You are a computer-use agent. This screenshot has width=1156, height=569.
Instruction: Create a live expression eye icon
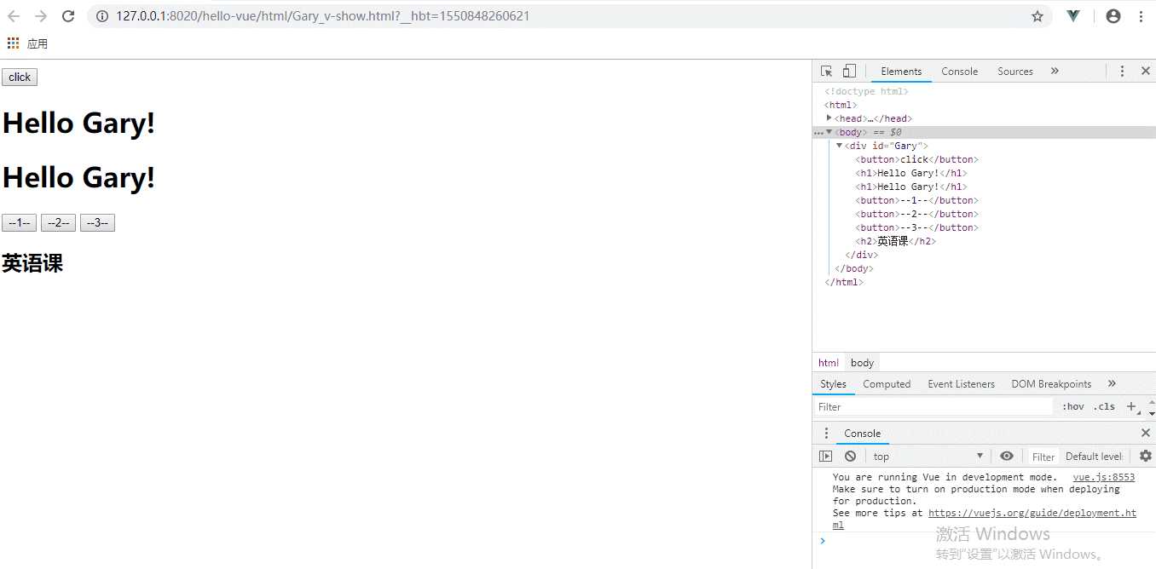1007,457
